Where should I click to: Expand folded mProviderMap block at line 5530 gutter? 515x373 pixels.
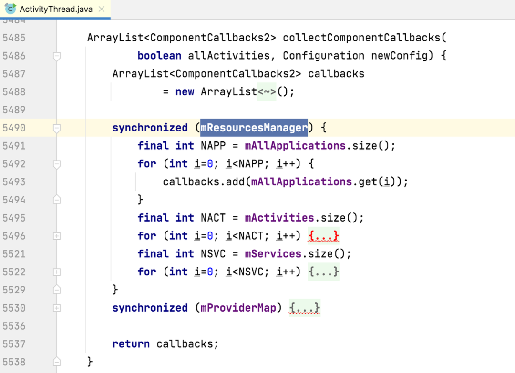pos(57,308)
